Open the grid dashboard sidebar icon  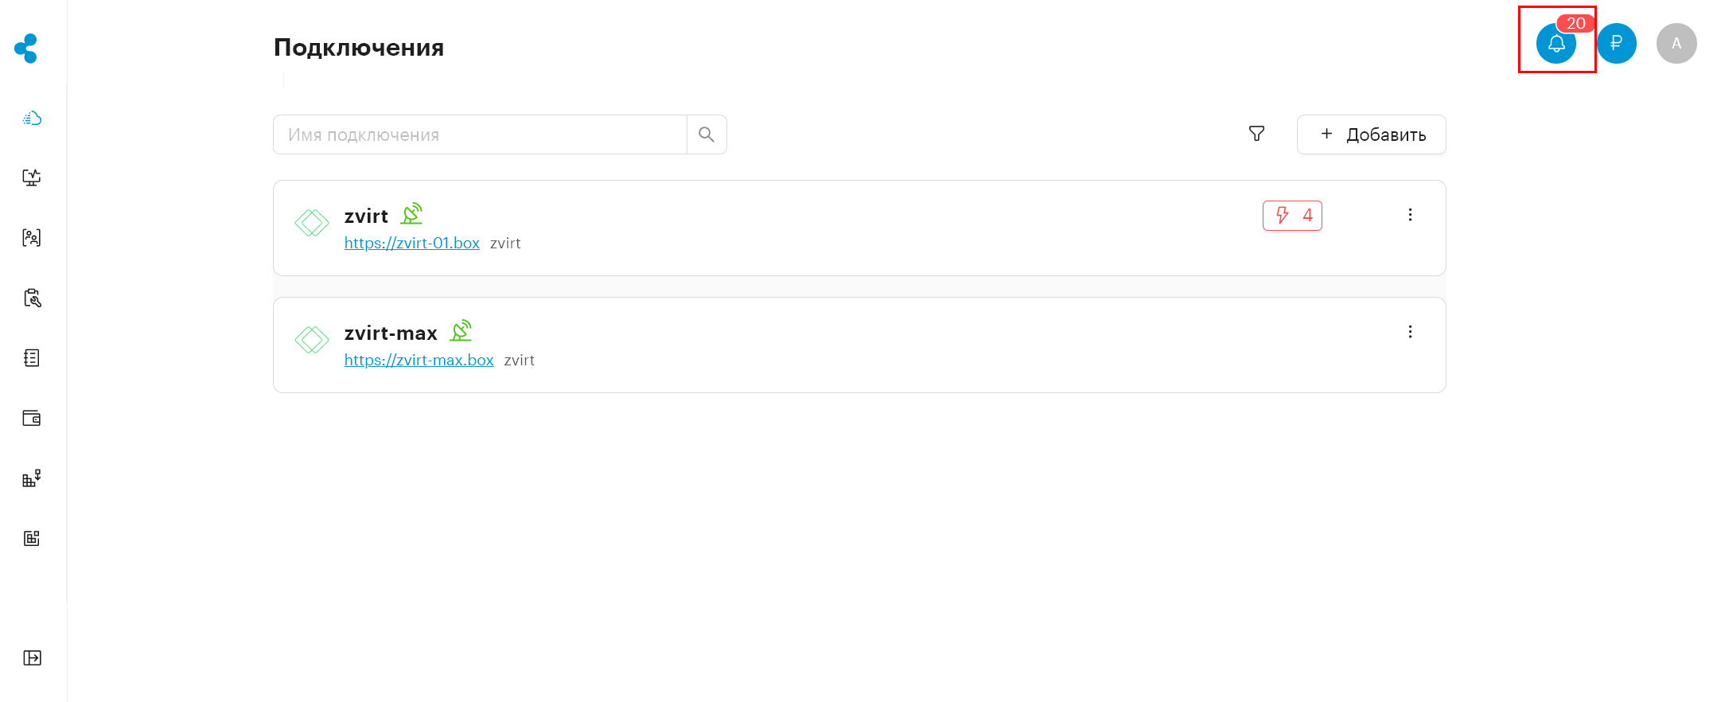pyautogui.click(x=32, y=539)
